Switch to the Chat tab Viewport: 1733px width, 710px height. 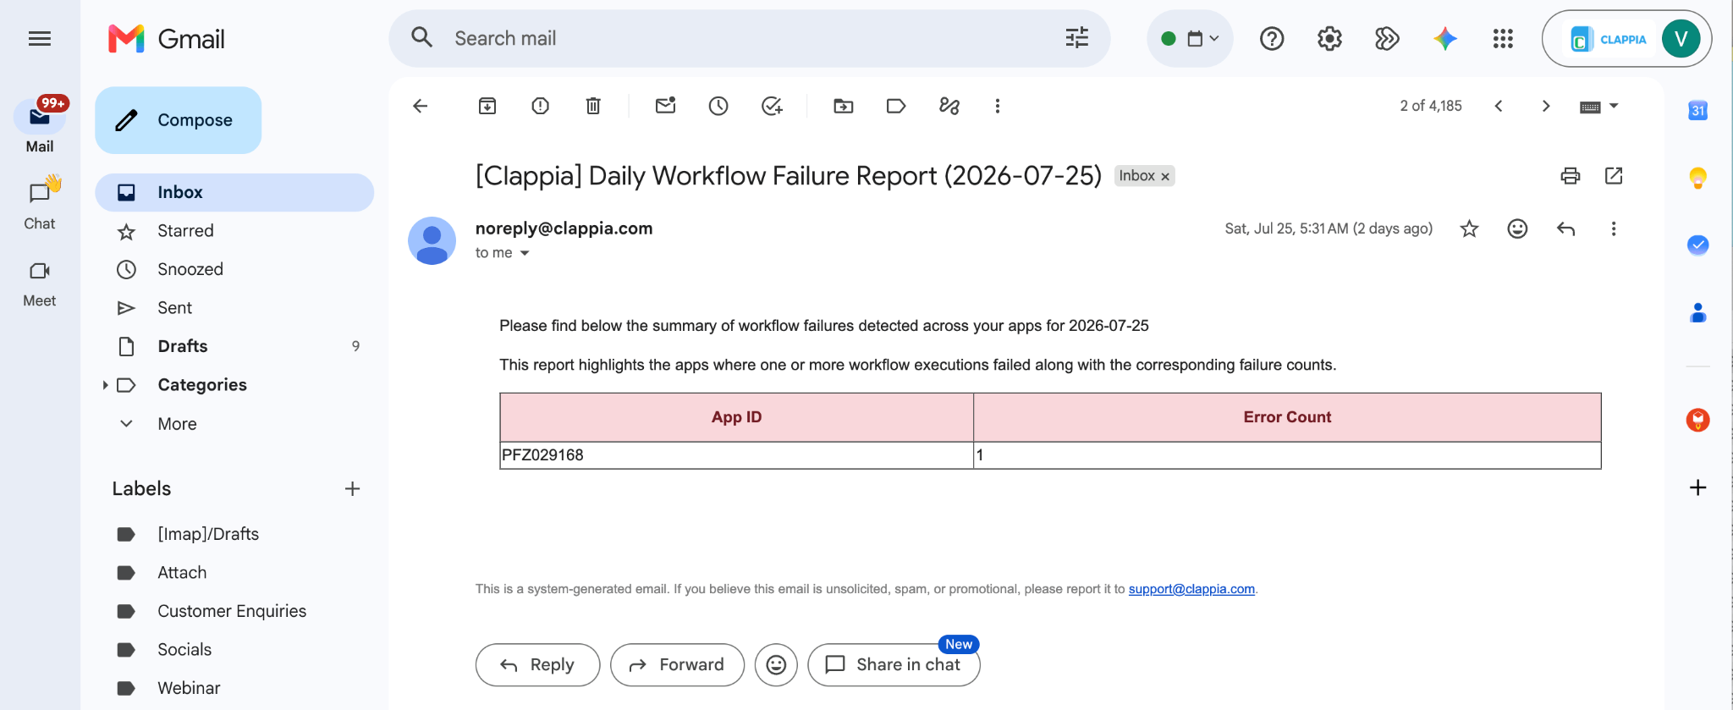(x=40, y=203)
